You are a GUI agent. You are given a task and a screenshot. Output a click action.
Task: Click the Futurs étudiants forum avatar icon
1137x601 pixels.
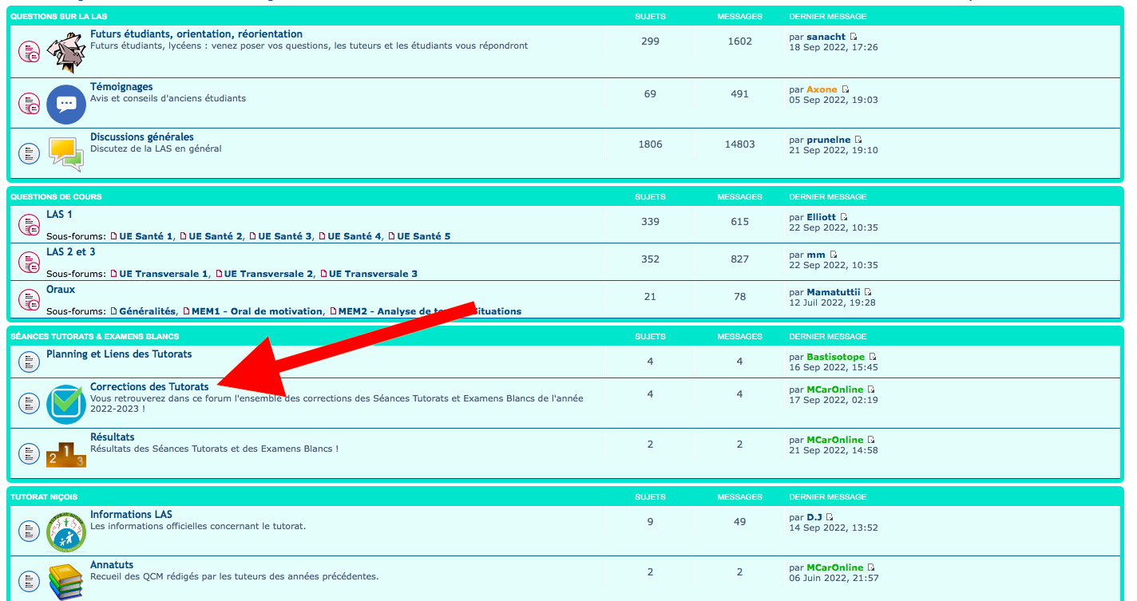tap(65, 52)
